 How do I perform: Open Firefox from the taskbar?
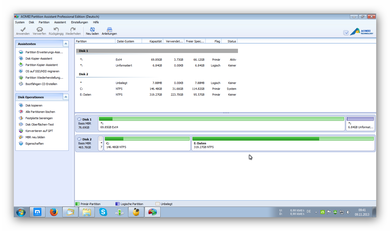[x=54, y=212]
